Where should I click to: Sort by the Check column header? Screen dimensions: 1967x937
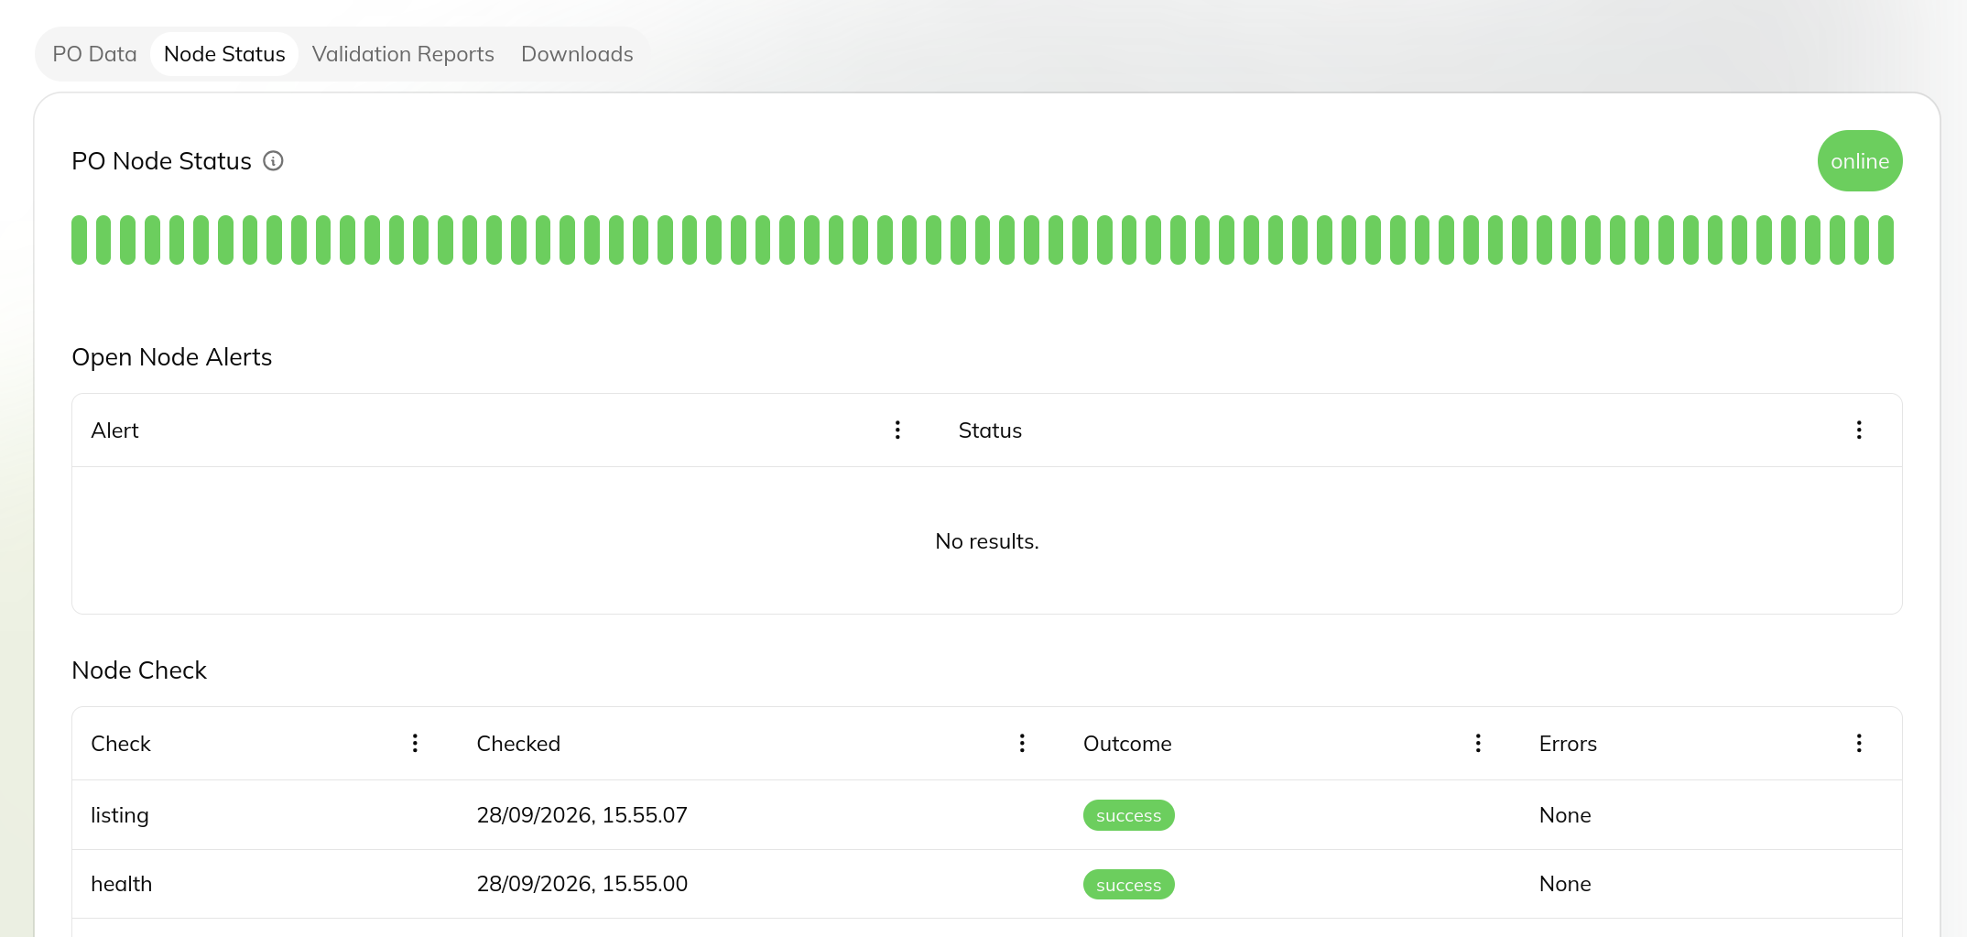[x=120, y=744]
